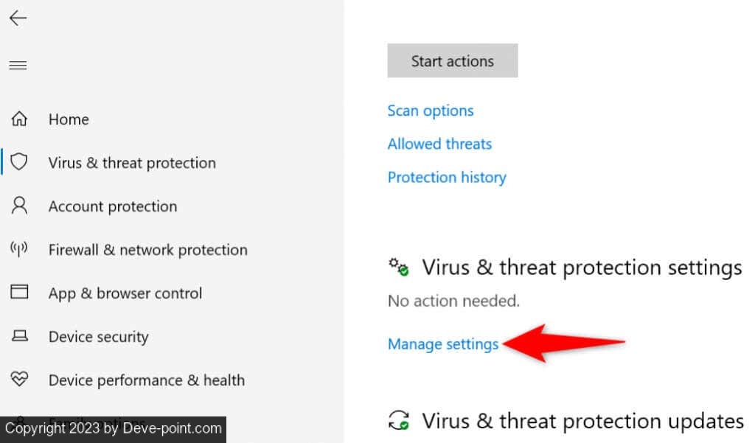The image size is (755, 443).
Task: Click the Device performance heart icon
Action: tap(19, 380)
